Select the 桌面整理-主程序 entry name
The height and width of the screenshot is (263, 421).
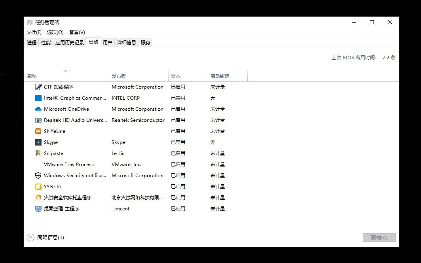pos(61,208)
